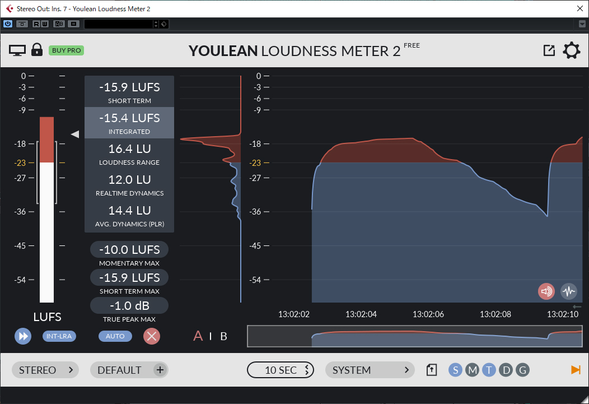Click the loudness history graph area
Image resolution: width=589 pixels, height=404 pixels.
pyautogui.click(x=426, y=189)
